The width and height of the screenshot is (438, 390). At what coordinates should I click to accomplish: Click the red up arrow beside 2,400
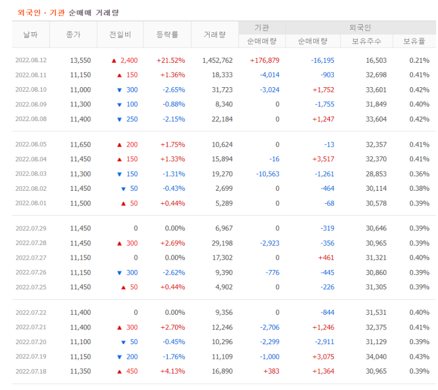[x=114, y=61]
